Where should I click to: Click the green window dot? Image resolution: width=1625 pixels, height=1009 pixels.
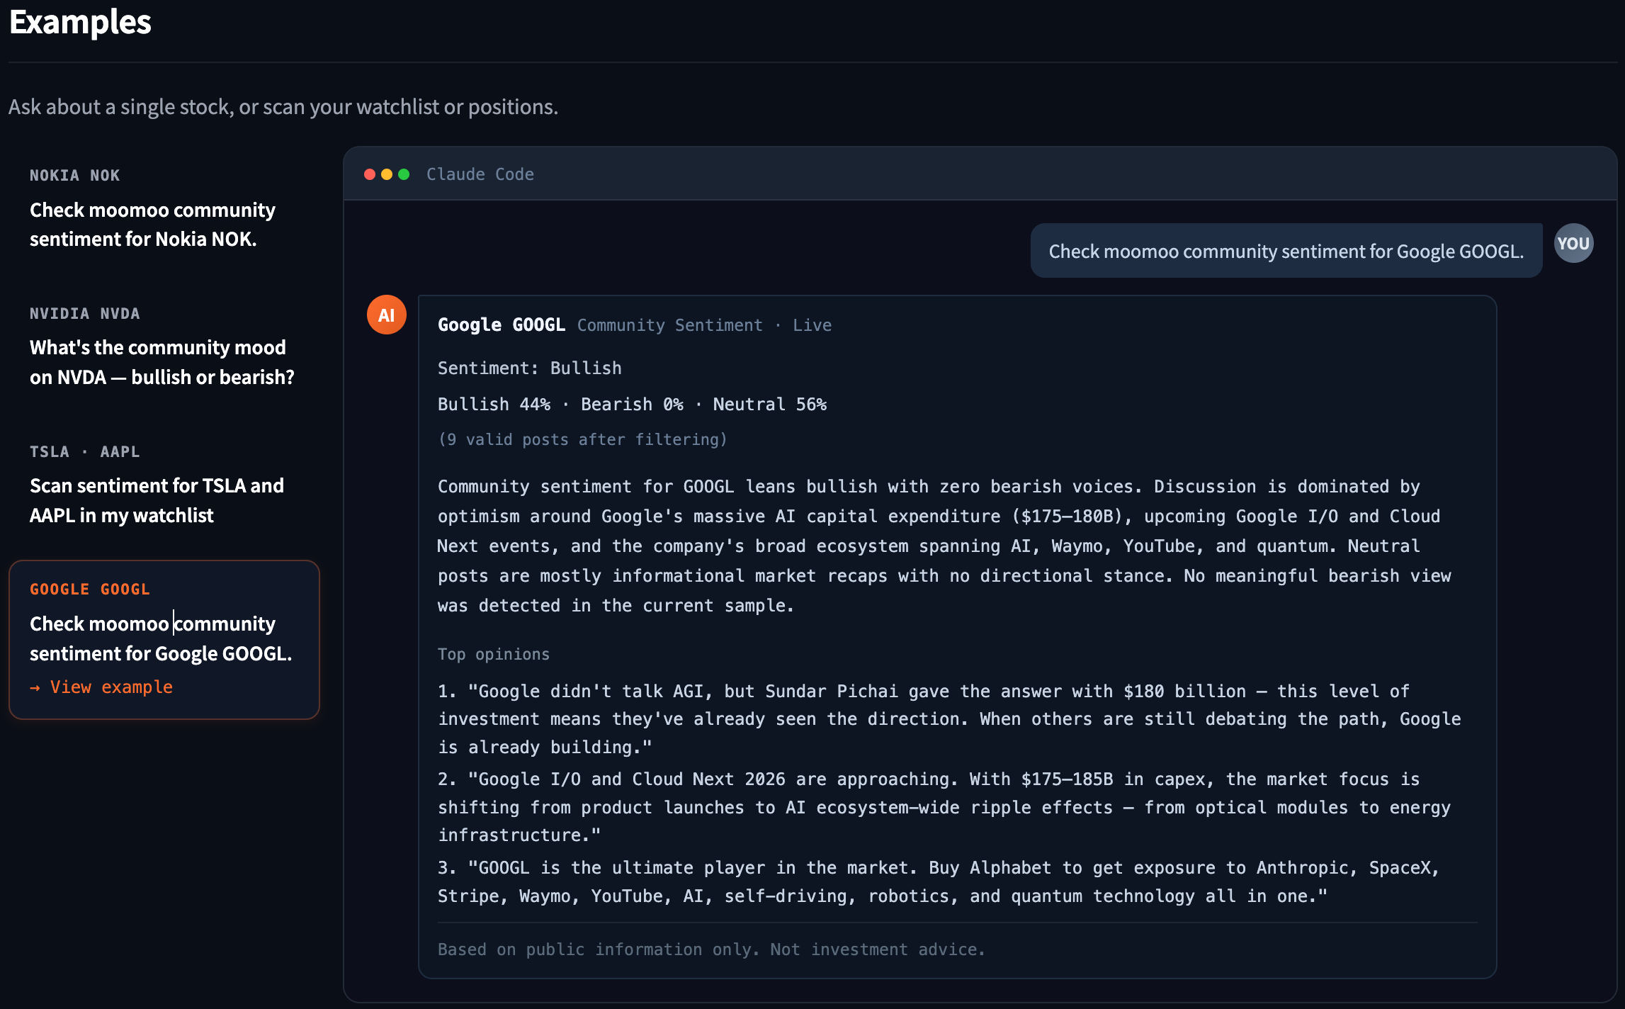pos(404,174)
